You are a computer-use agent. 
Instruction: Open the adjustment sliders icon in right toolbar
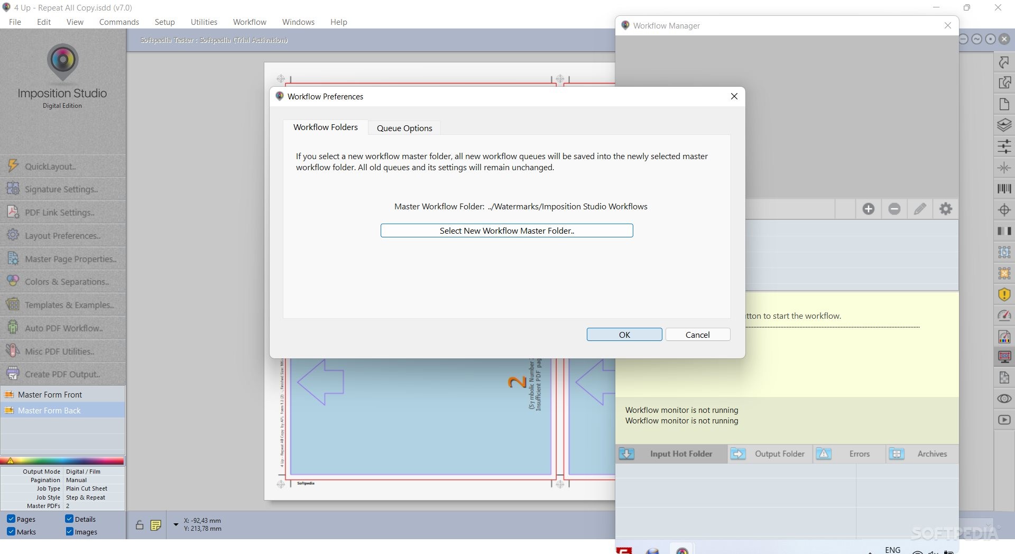[1004, 146]
